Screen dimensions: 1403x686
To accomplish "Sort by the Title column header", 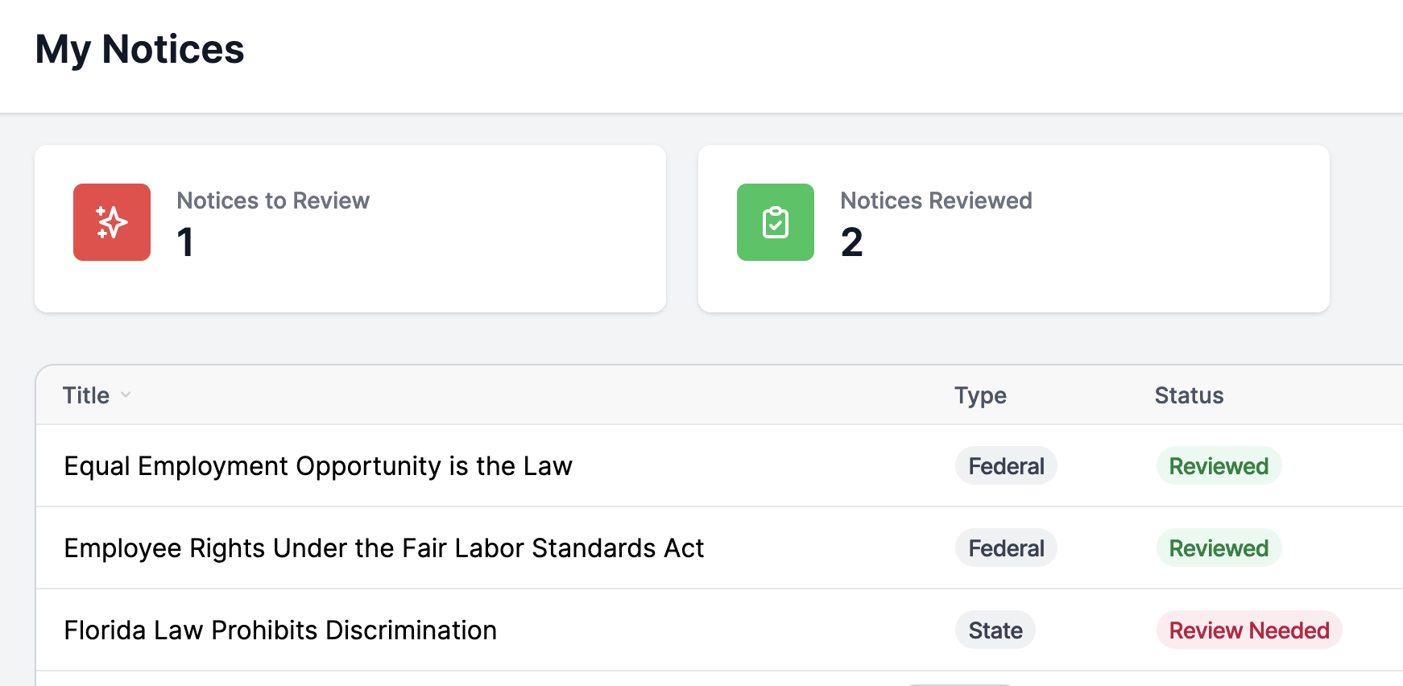I will coord(86,395).
